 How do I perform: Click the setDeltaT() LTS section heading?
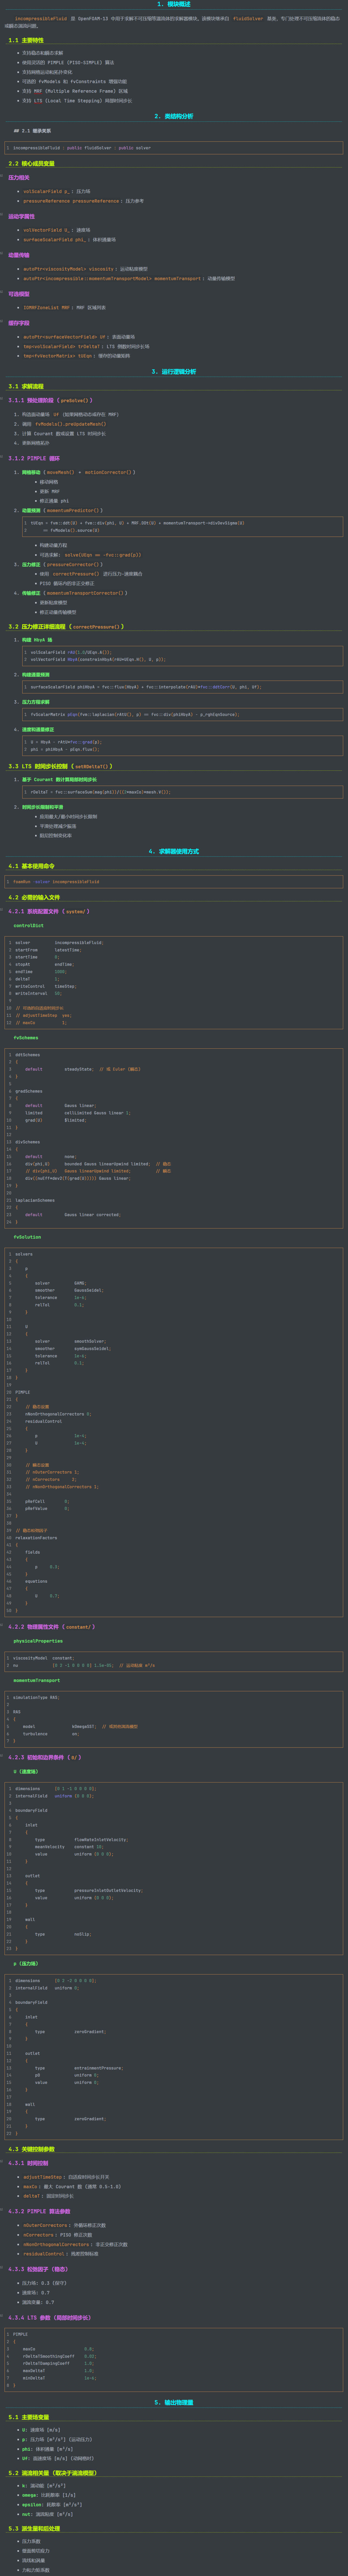[x=60, y=766]
